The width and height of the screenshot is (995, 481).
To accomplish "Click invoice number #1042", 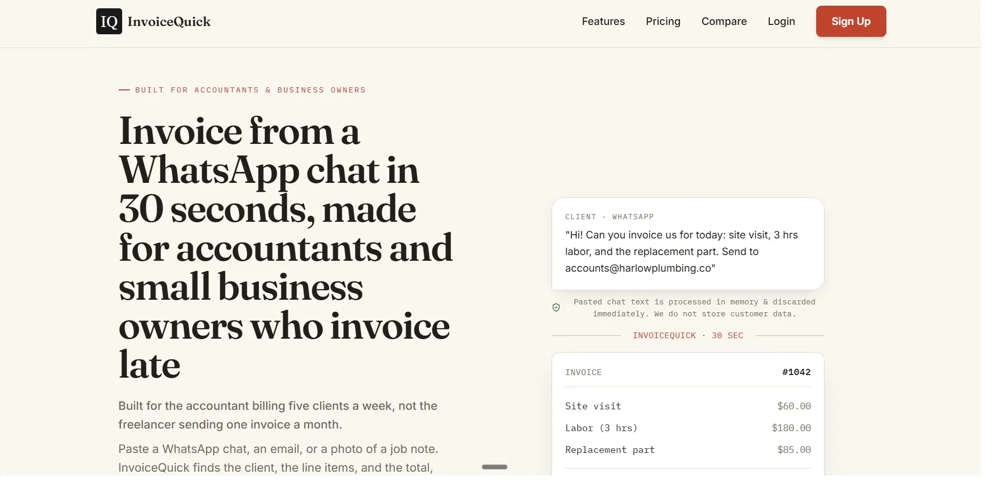I will pos(796,372).
